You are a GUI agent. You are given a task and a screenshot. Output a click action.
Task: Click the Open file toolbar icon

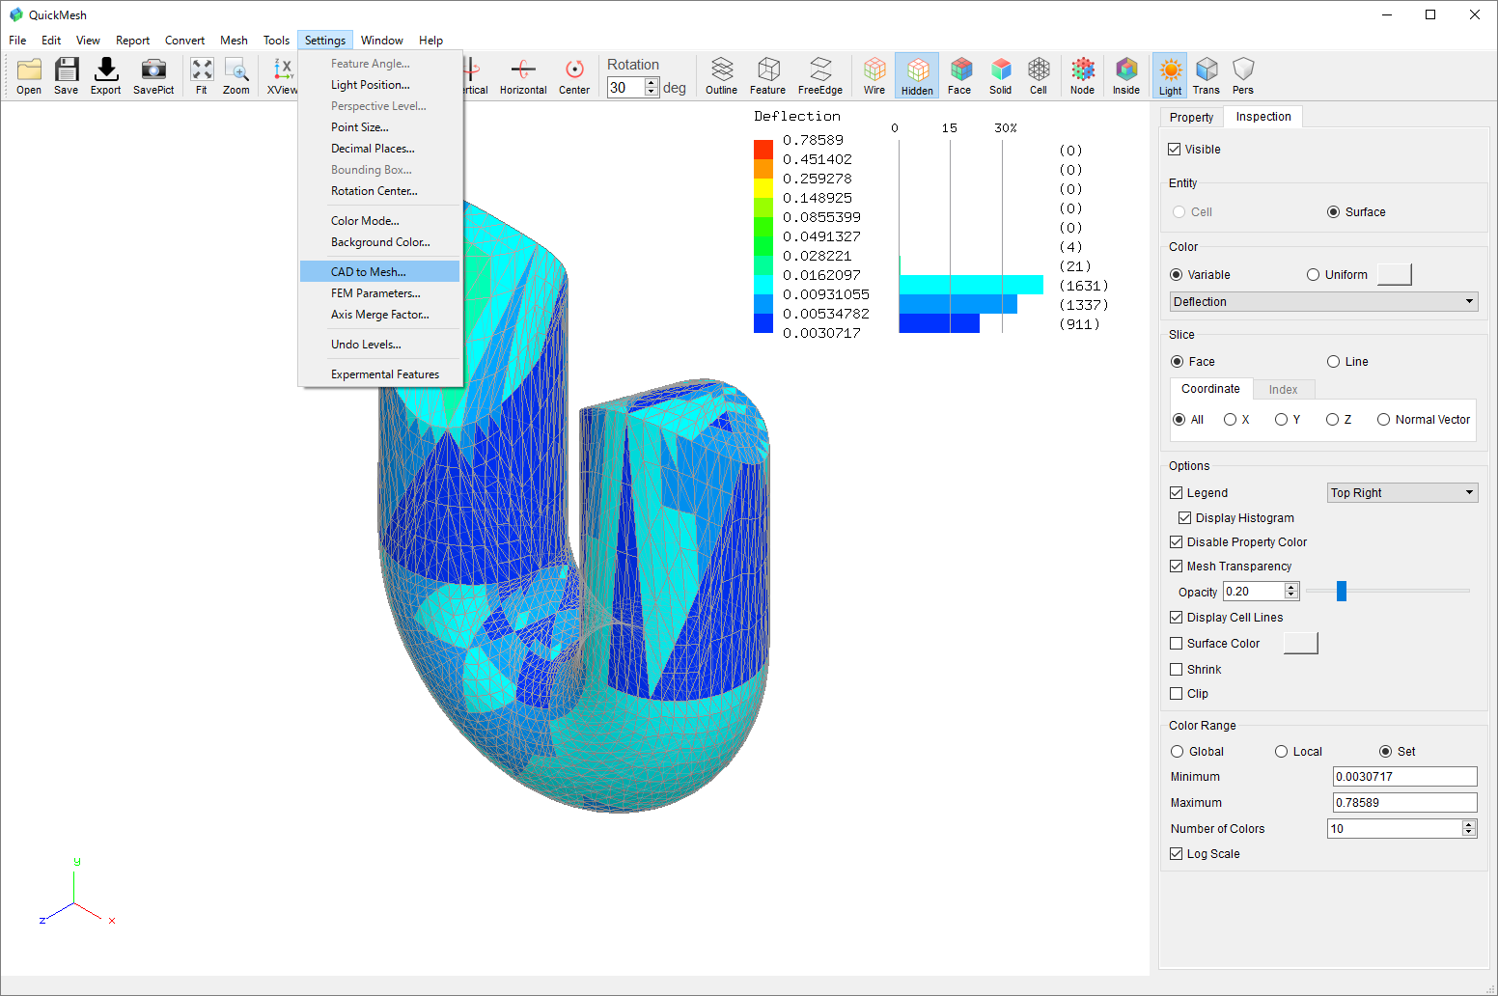pyautogui.click(x=29, y=75)
